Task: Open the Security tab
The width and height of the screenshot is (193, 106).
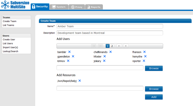Action: 40,6
